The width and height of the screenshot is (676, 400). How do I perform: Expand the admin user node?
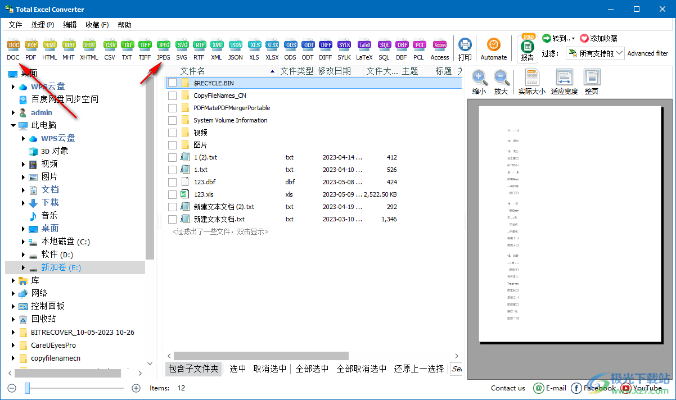point(12,112)
